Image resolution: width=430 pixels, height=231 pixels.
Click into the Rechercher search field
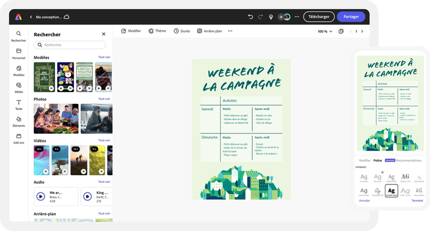[70, 45]
